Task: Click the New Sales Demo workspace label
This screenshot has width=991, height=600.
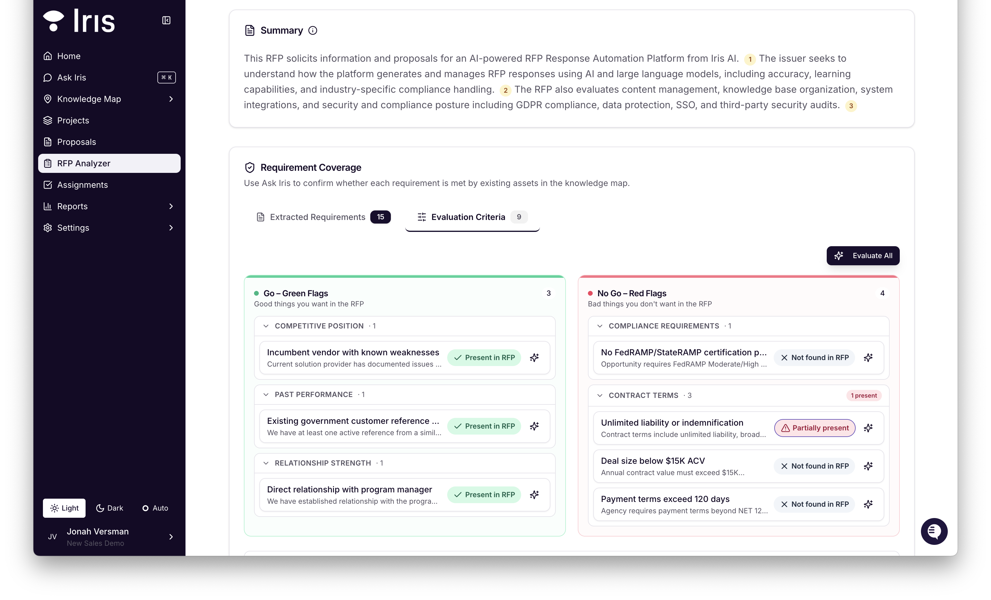Action: click(x=95, y=543)
